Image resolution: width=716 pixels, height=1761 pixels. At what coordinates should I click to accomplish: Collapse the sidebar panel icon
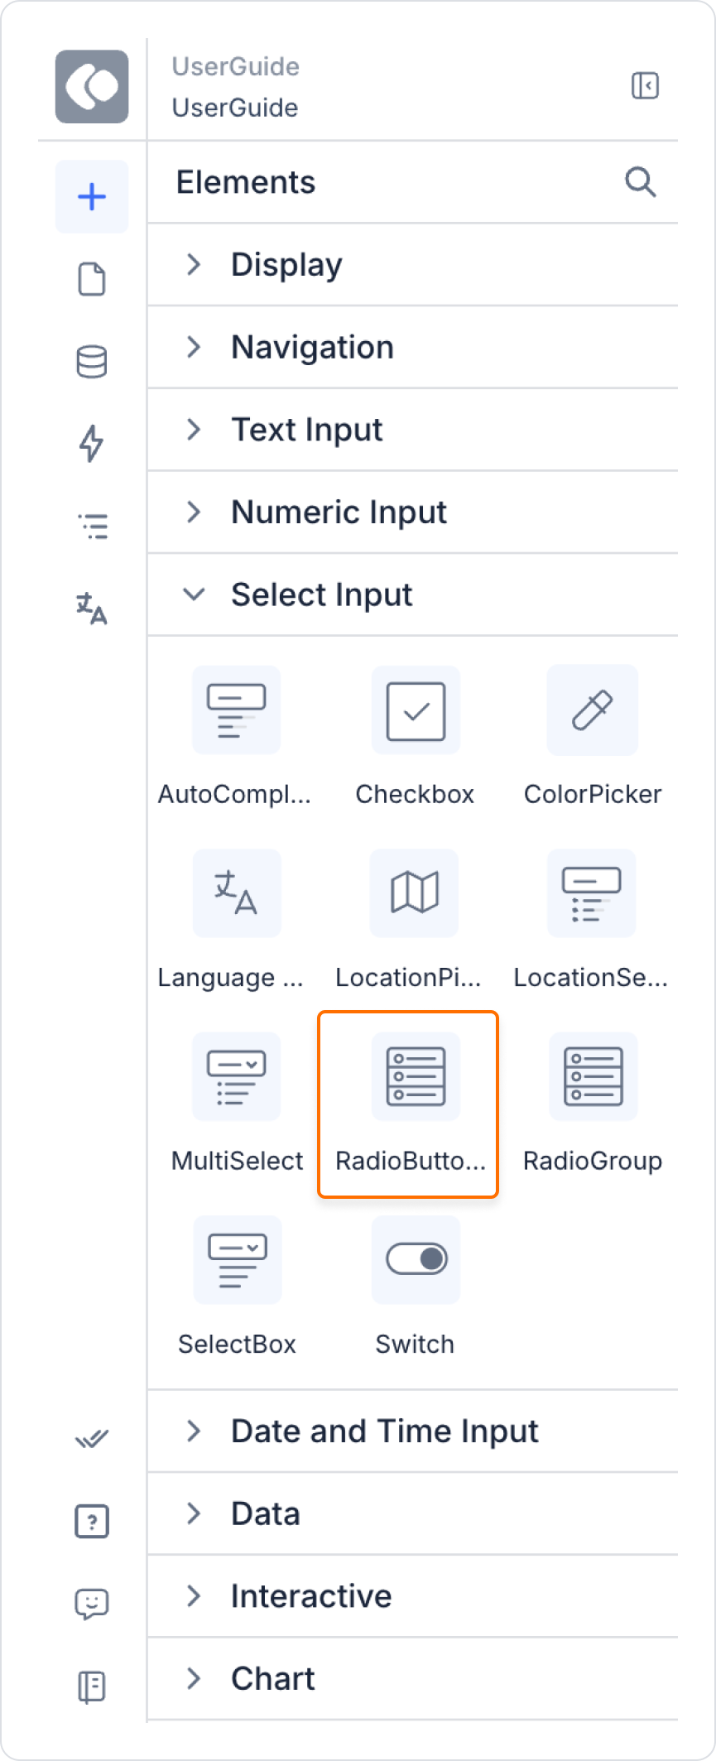[x=645, y=85]
